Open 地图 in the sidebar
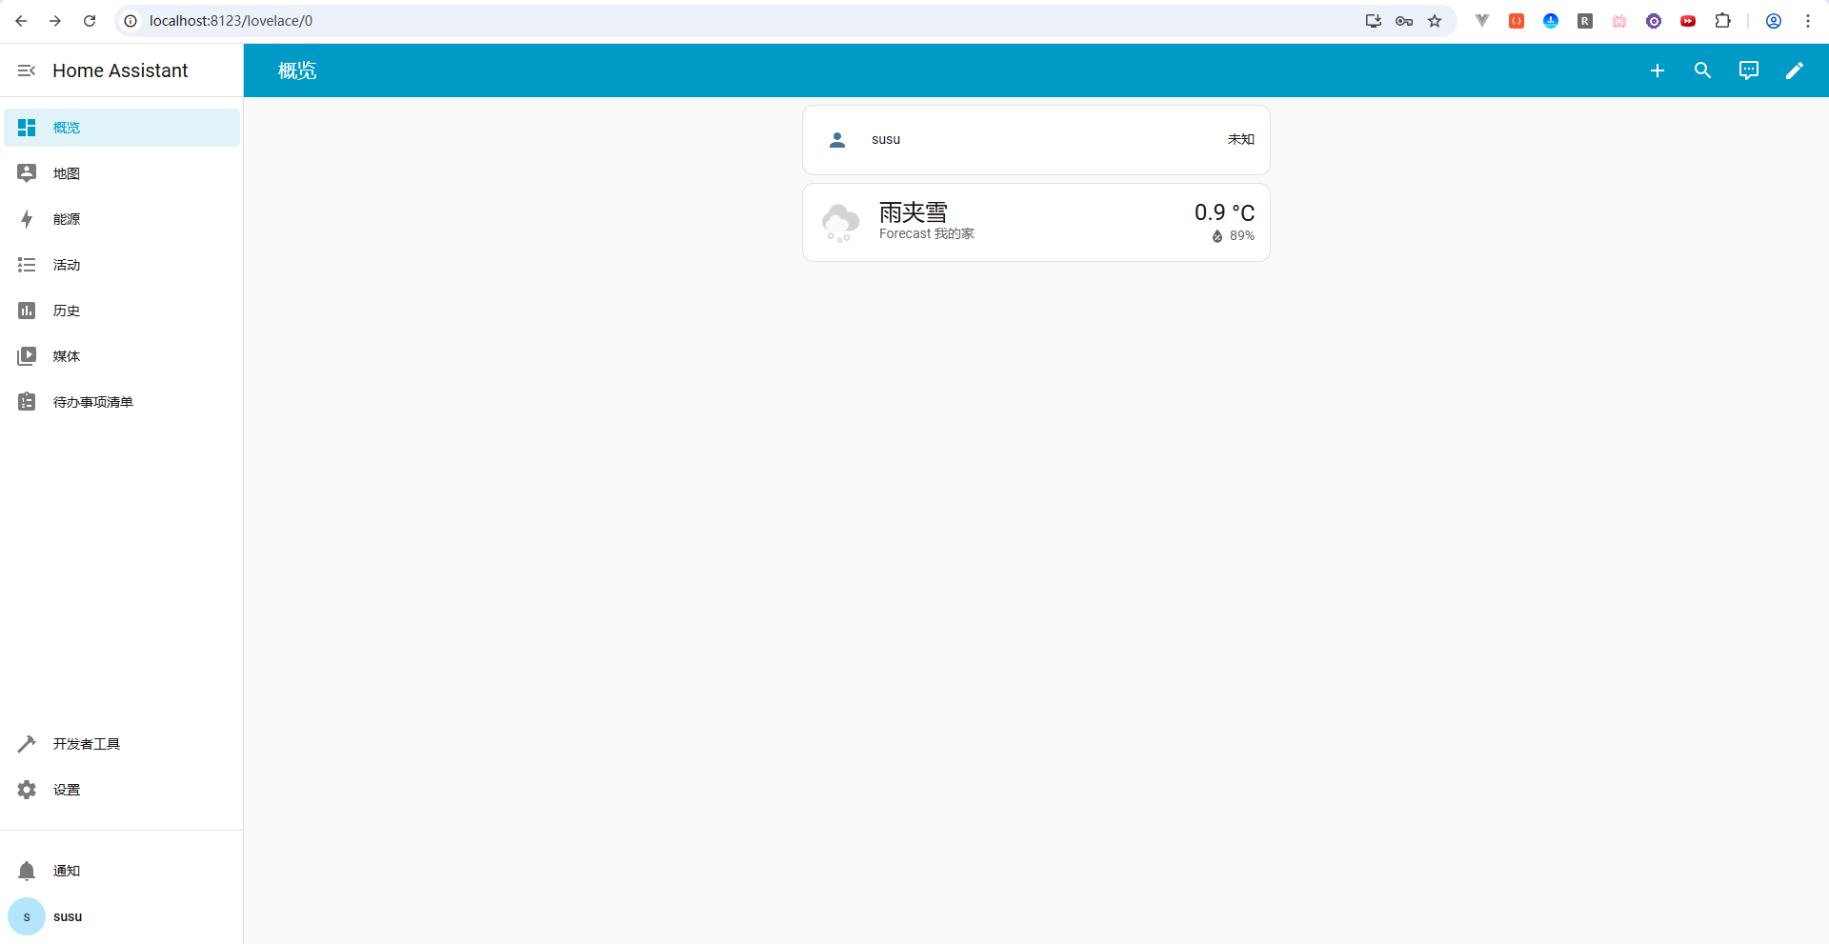The image size is (1829, 944). point(67,173)
